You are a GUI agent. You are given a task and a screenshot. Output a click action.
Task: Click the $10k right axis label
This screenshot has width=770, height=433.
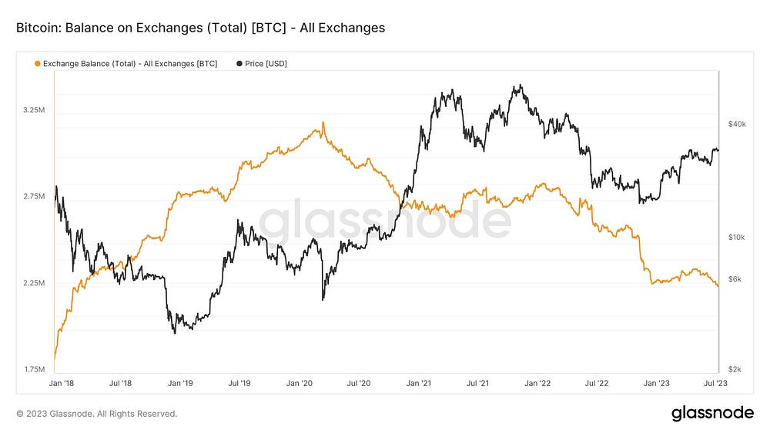click(737, 238)
